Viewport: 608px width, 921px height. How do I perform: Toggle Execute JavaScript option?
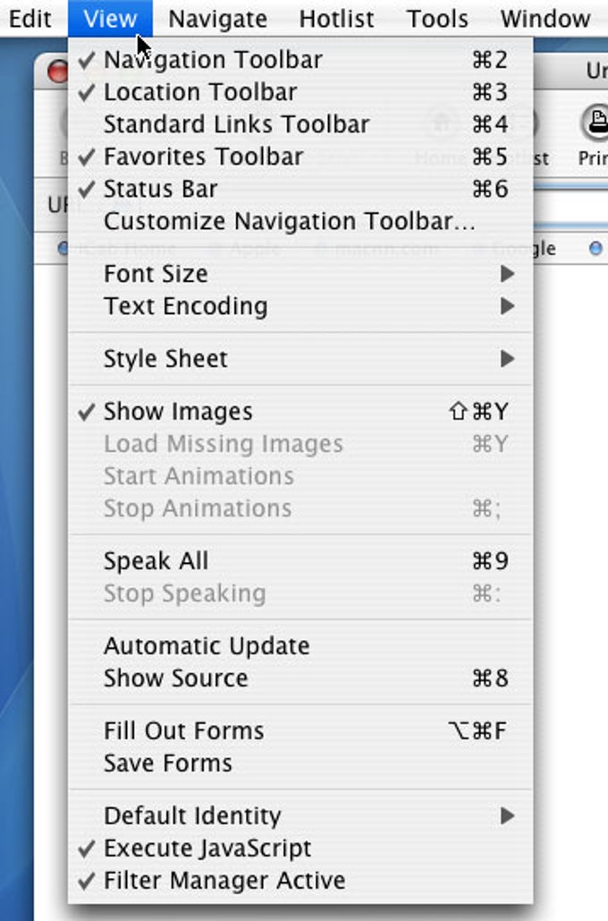coord(300,849)
